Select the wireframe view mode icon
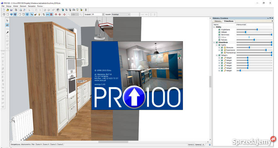Image resolution: width=278 pixels, height=148 pixels. pos(4,14)
